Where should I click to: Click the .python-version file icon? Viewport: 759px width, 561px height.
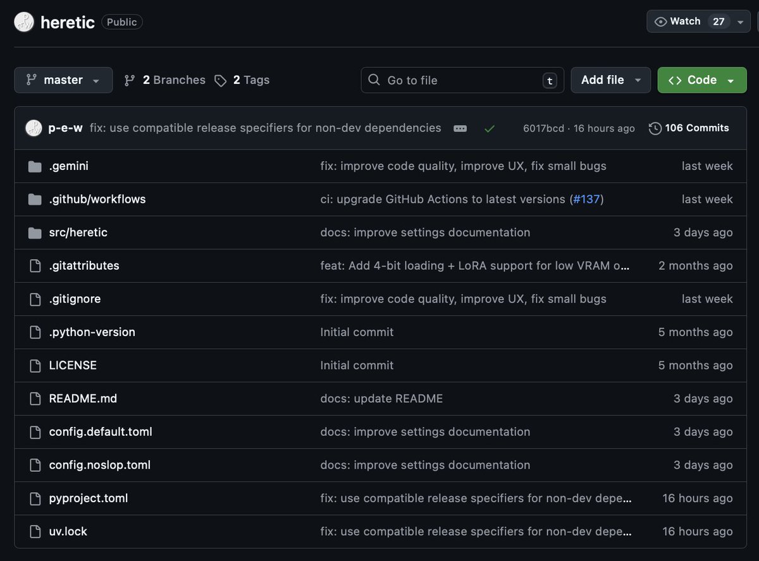[35, 332]
